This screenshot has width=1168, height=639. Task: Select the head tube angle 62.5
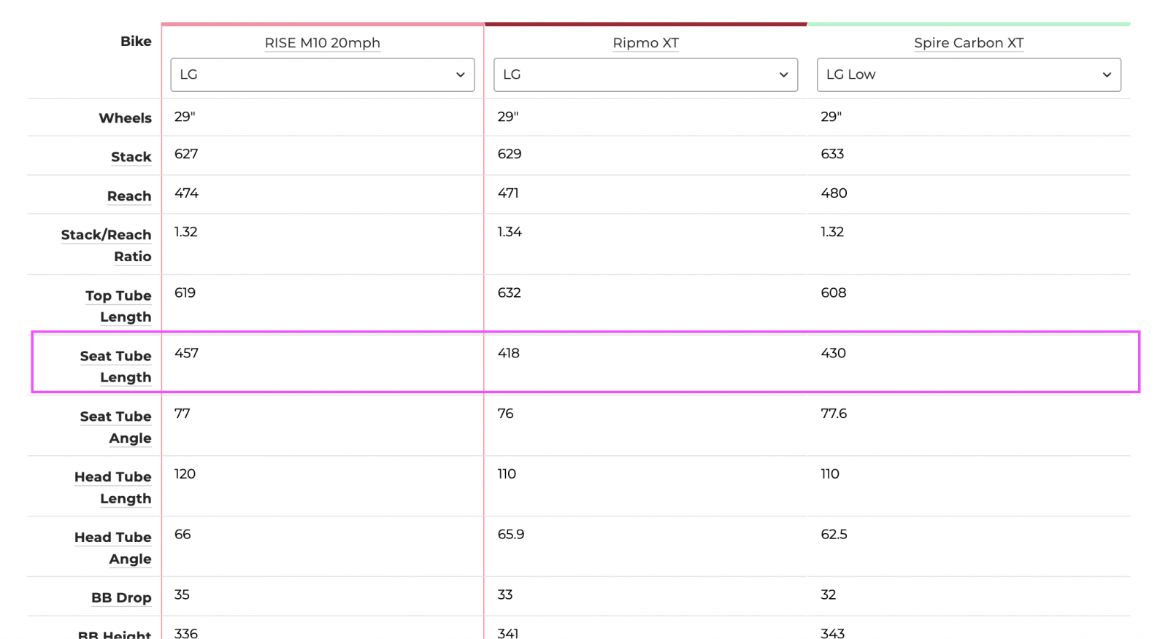tap(834, 535)
